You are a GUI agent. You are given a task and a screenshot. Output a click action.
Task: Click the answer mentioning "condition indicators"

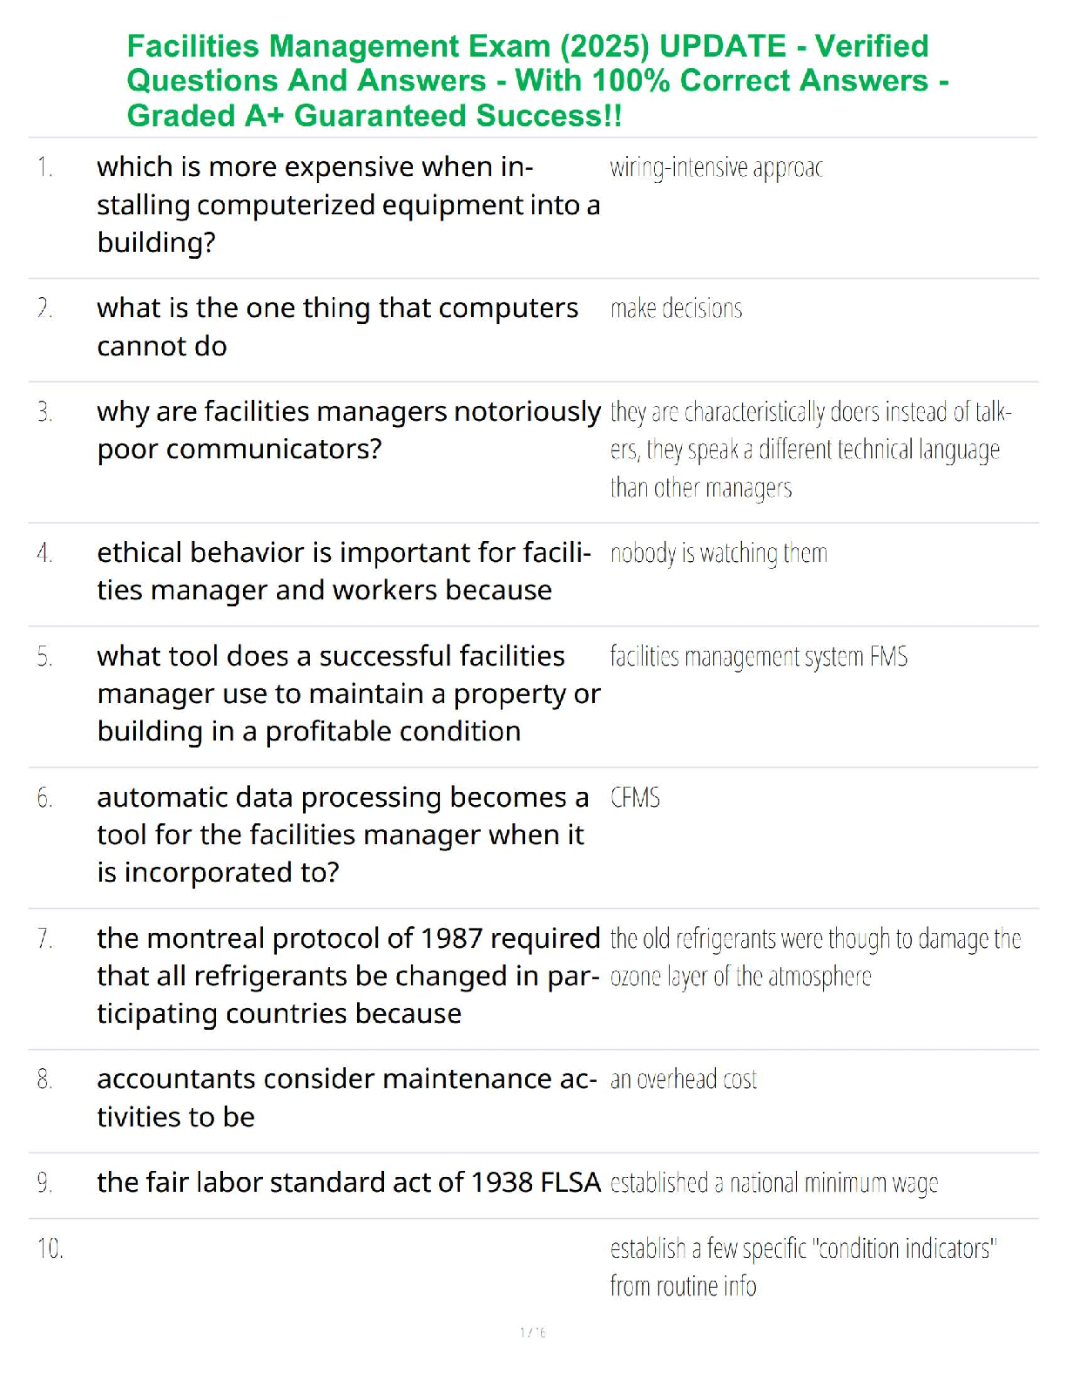click(x=803, y=1267)
